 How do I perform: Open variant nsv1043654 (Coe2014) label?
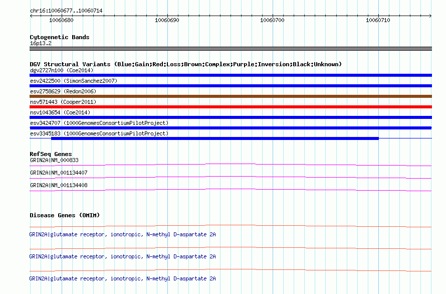60,112
